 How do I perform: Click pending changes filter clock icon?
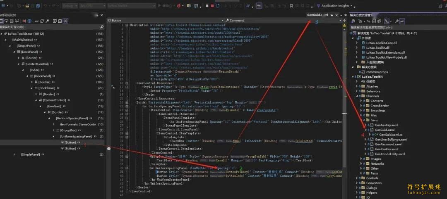click(x=360, y=21)
